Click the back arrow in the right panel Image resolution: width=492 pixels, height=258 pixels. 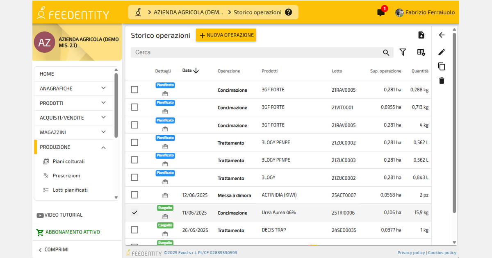point(441,35)
